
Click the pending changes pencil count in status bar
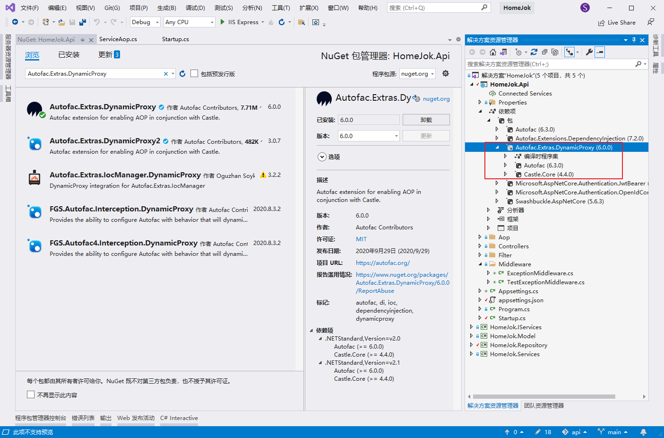click(x=543, y=432)
